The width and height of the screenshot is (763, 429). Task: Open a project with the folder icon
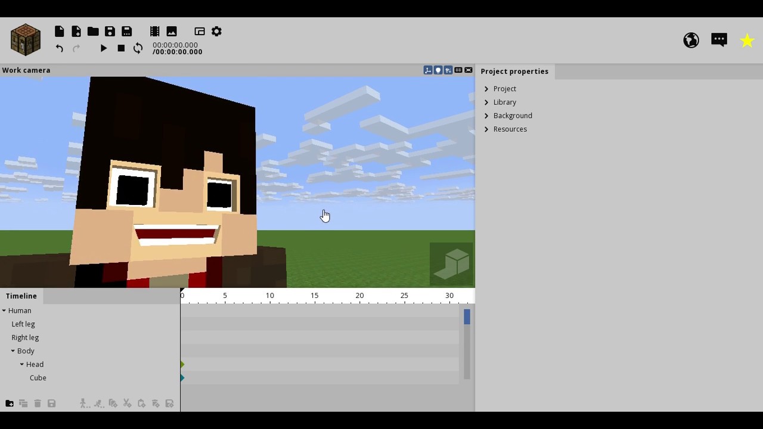click(93, 32)
